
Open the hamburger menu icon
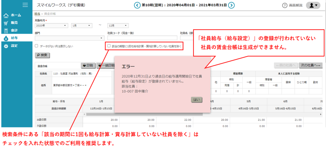(x=25, y=5)
